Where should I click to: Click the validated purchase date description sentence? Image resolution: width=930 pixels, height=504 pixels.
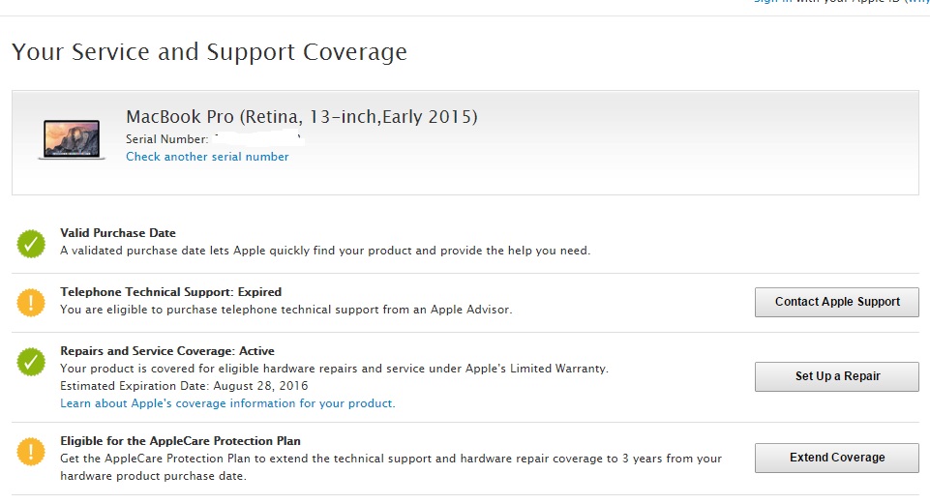tap(325, 251)
